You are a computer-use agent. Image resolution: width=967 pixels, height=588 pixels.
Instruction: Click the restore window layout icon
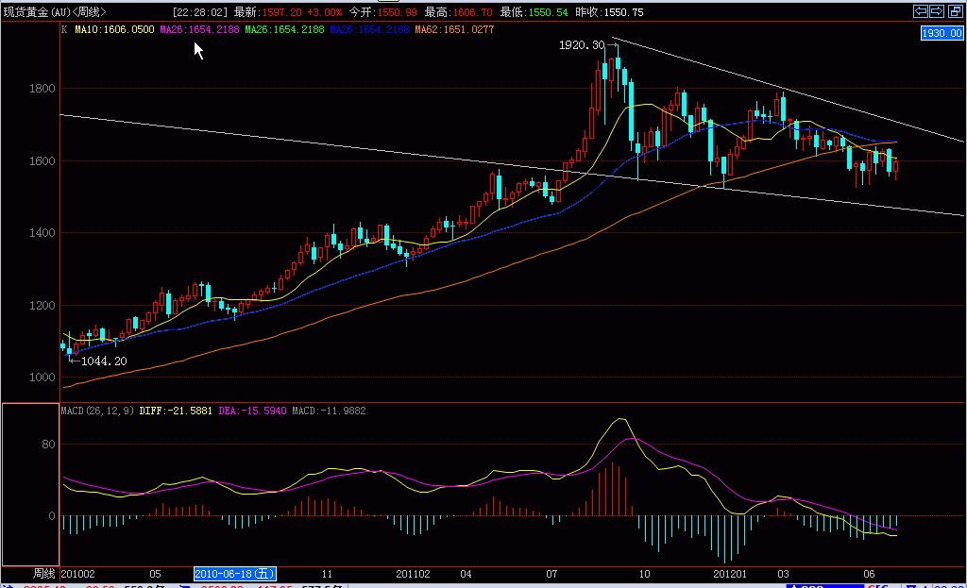955,11
